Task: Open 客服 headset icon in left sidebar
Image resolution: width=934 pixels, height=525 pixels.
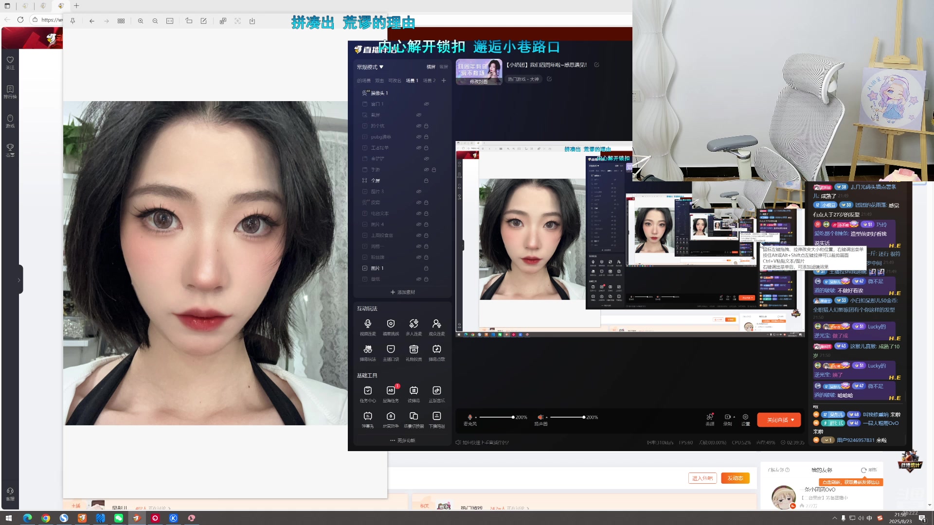Action: coord(10,494)
